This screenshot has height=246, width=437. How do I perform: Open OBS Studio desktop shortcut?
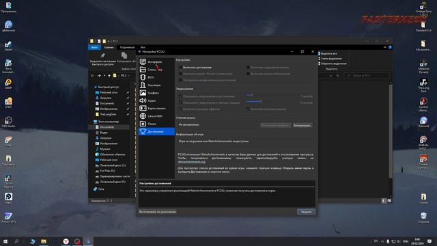[8, 122]
